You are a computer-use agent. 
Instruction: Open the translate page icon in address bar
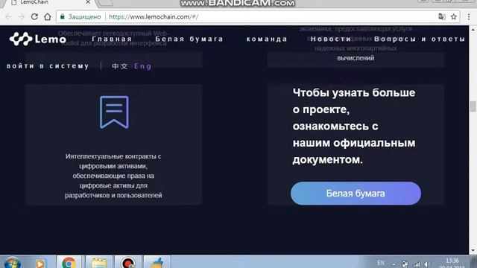(442, 16)
